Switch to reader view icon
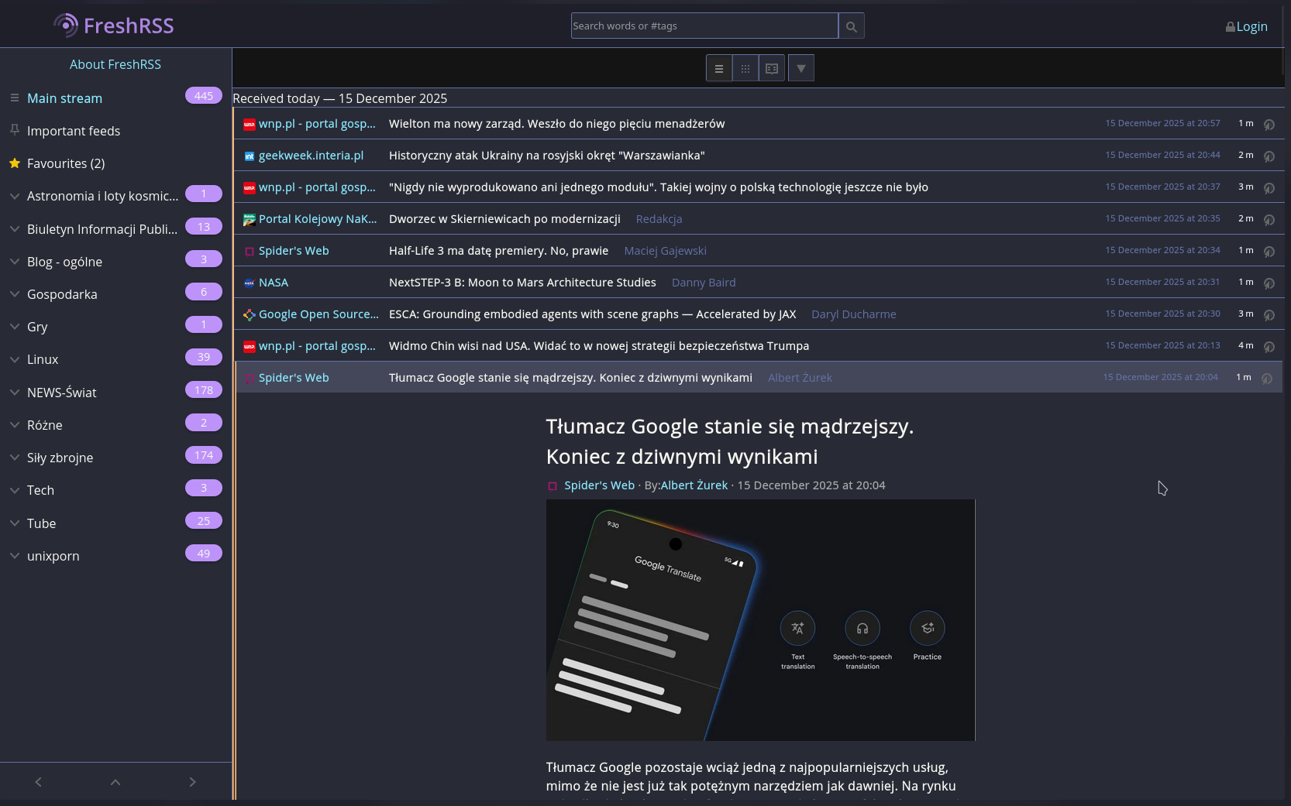The height and width of the screenshot is (806, 1291). (772, 68)
